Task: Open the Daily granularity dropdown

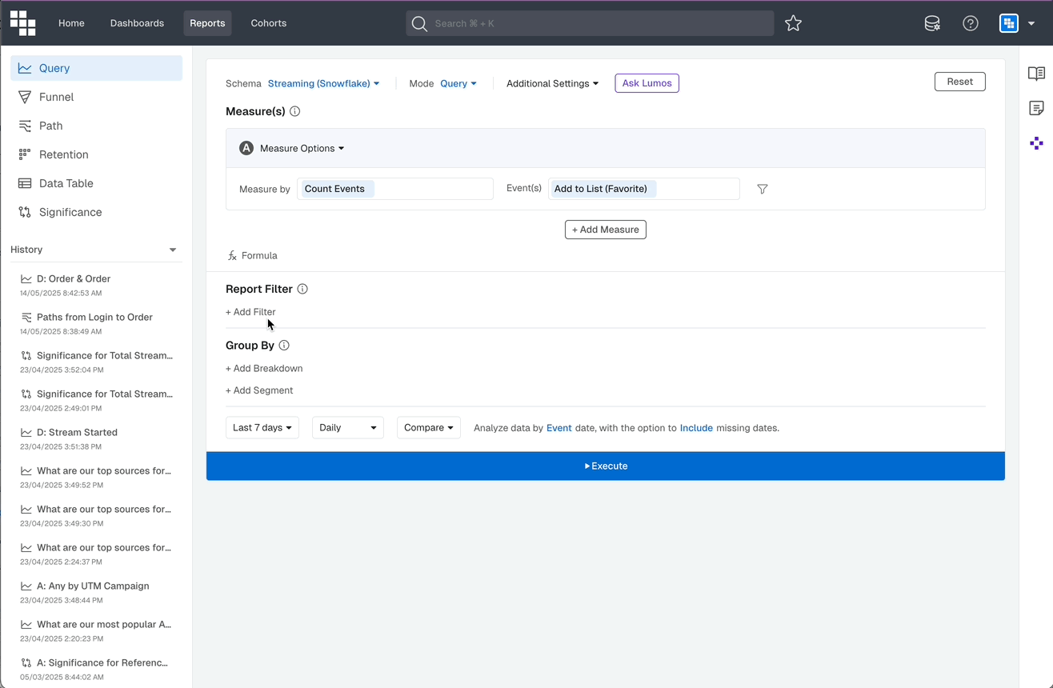Action: click(x=348, y=427)
